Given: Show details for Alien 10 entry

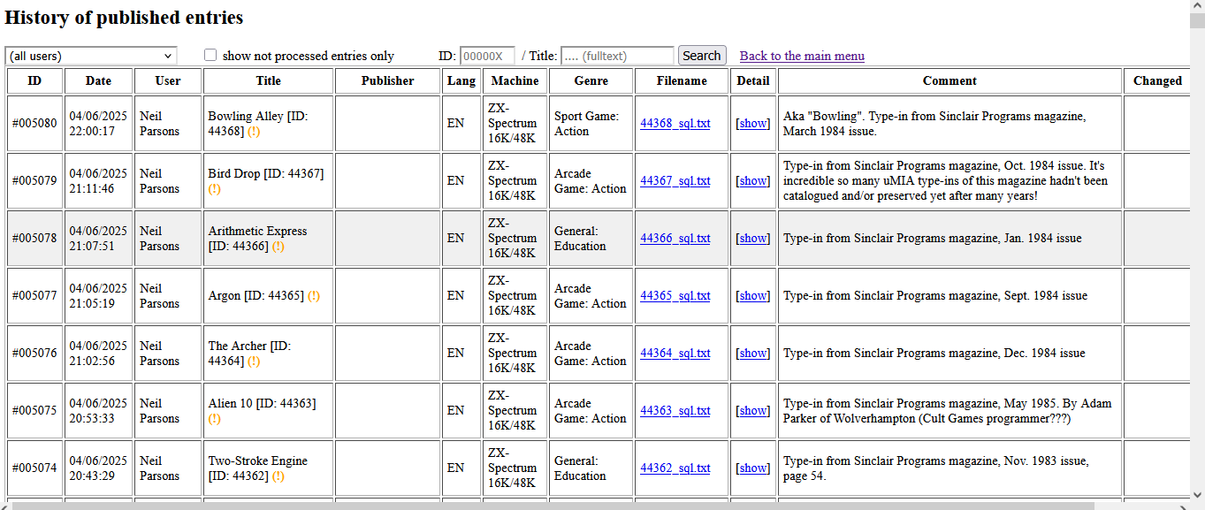Looking at the screenshot, I should [x=753, y=410].
